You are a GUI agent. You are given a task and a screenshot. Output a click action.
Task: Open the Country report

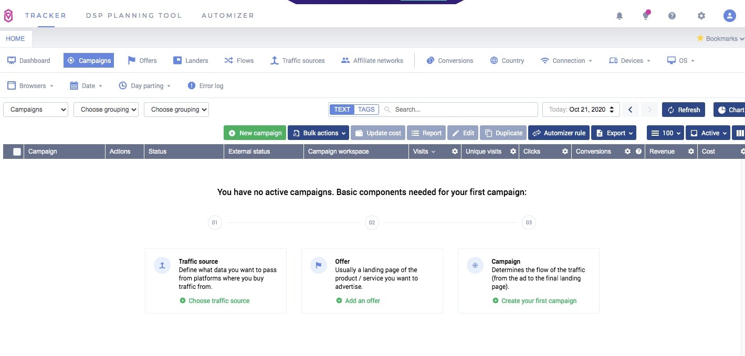(x=507, y=60)
